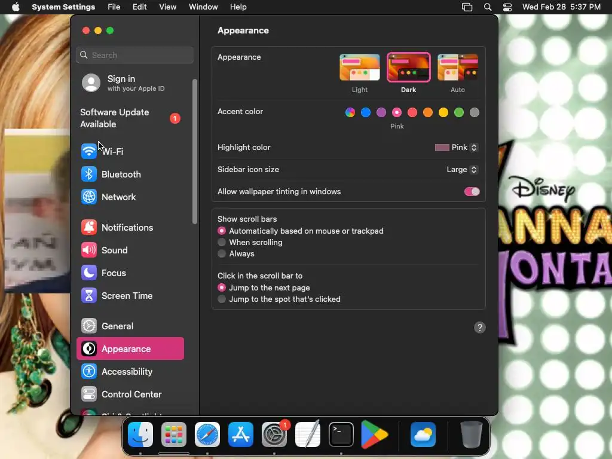612x459 pixels.
Task: Open the Window menu
Action: [203, 7]
